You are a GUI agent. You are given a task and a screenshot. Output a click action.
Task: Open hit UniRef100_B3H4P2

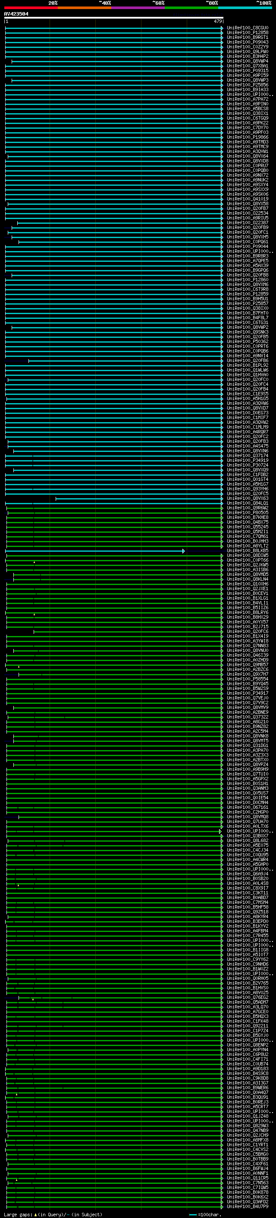click(x=247, y=56)
